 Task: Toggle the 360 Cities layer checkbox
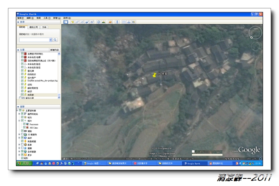[x=24, y=127]
